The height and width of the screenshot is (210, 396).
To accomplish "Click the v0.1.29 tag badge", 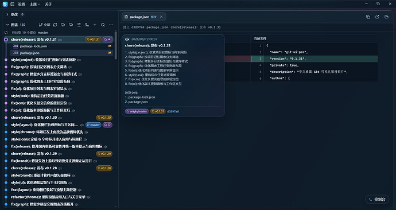I will coord(104,154).
